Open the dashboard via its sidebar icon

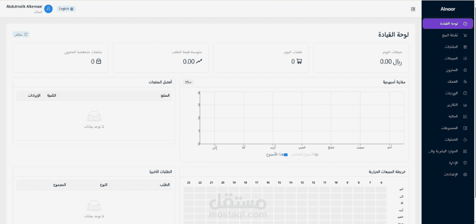coord(465,24)
